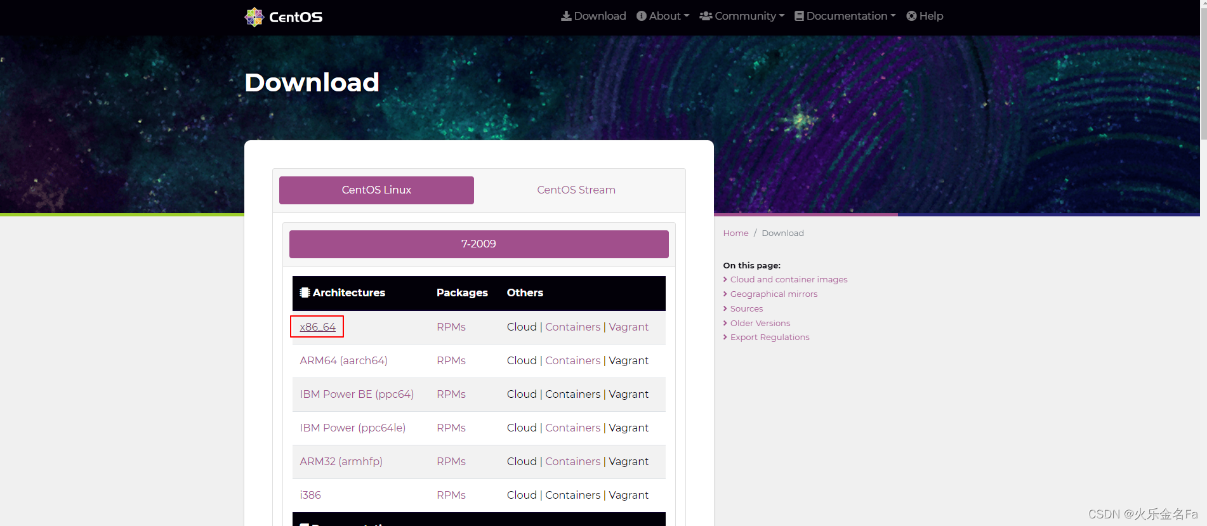Open RPMs link in x86_64 row
The image size is (1207, 526).
tap(451, 327)
